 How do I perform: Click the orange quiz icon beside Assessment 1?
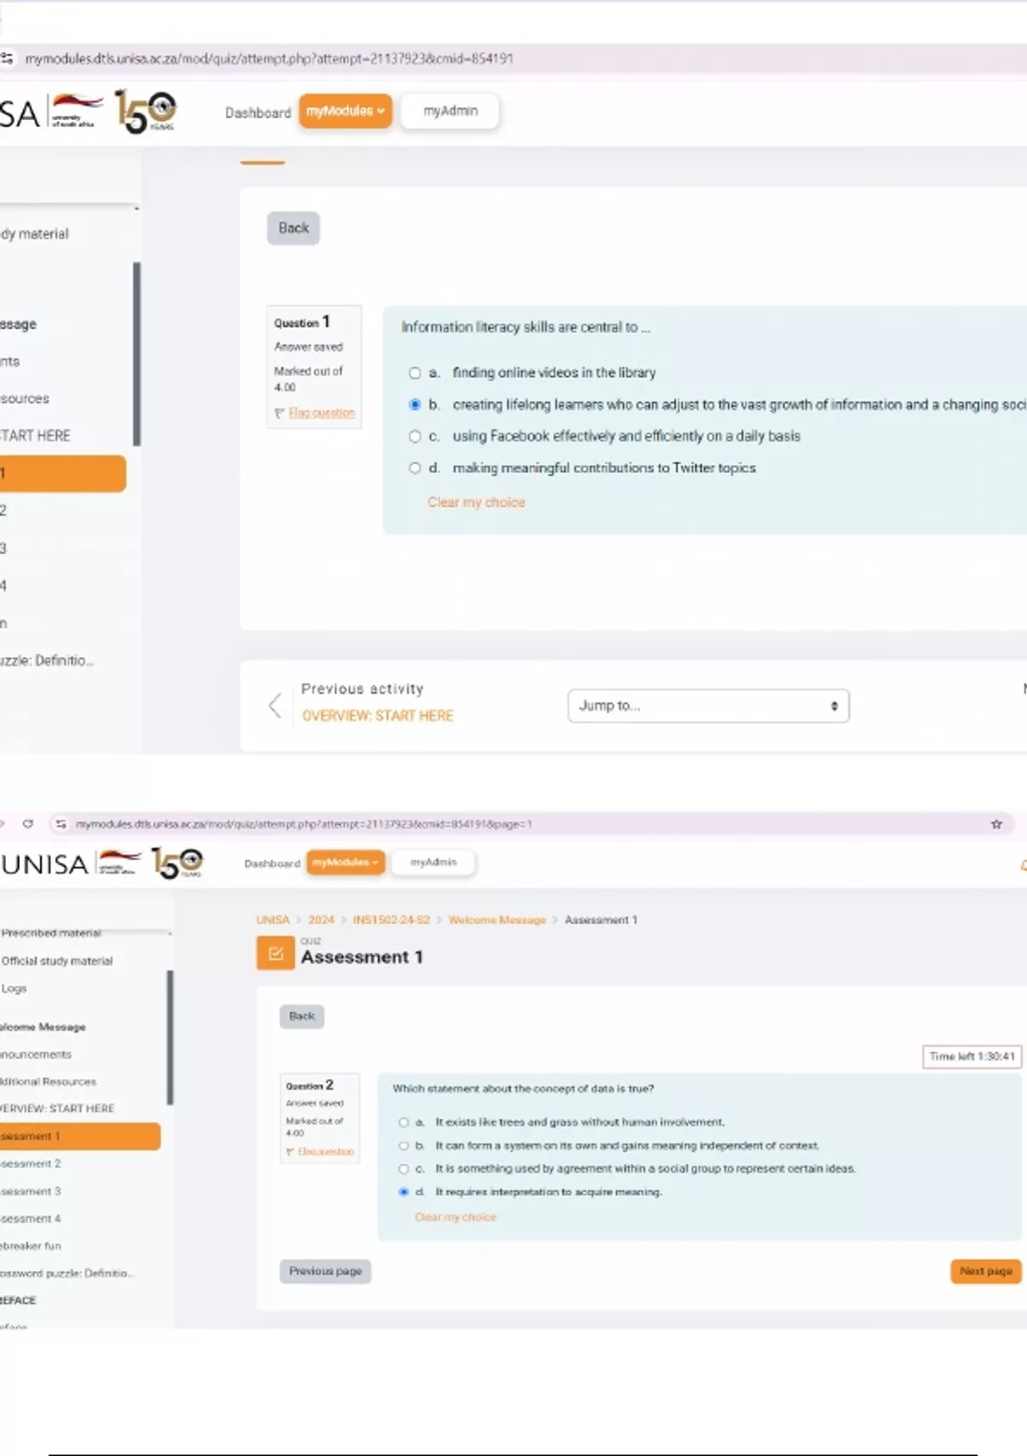[276, 953]
